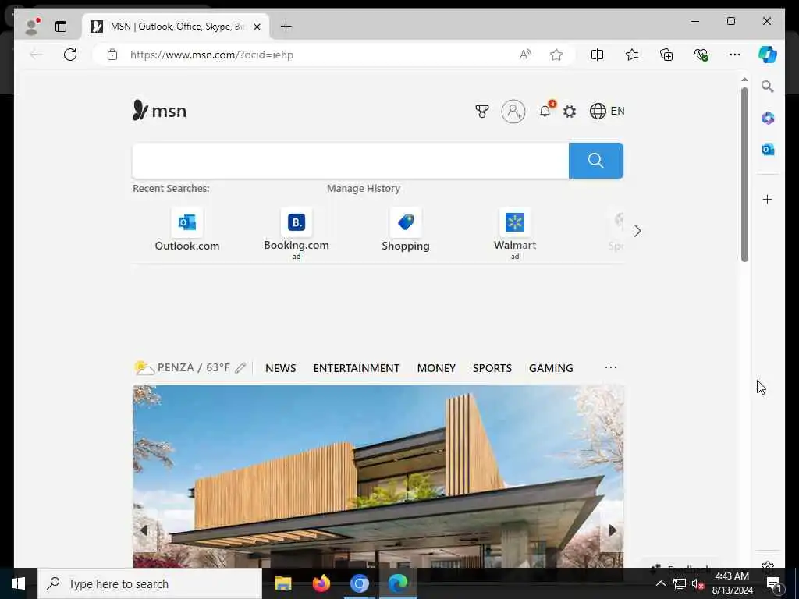Screen dimensions: 799x599
Task: Open MSN settings gear
Action: pyautogui.click(x=570, y=111)
